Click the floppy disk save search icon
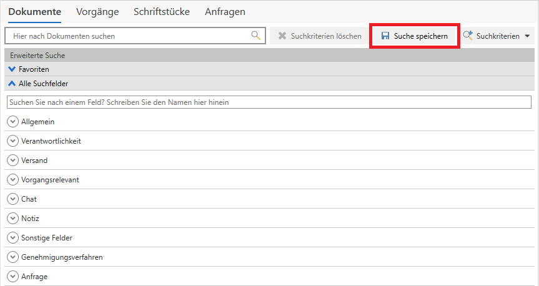The image size is (539, 286). click(x=385, y=36)
